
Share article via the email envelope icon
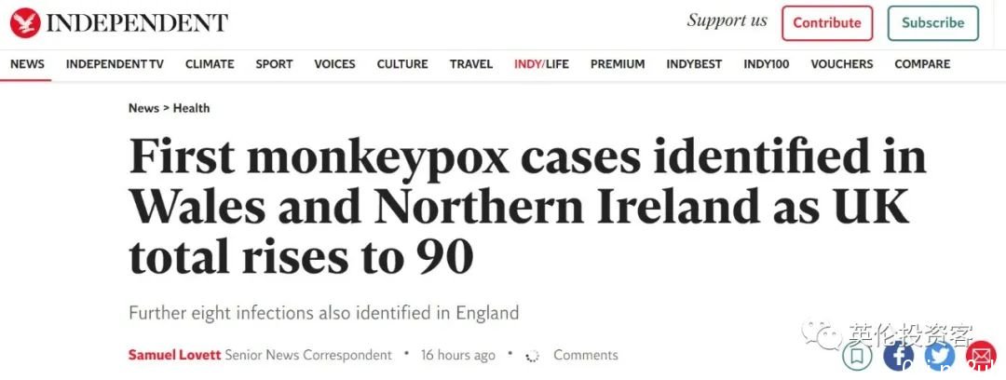(981, 355)
